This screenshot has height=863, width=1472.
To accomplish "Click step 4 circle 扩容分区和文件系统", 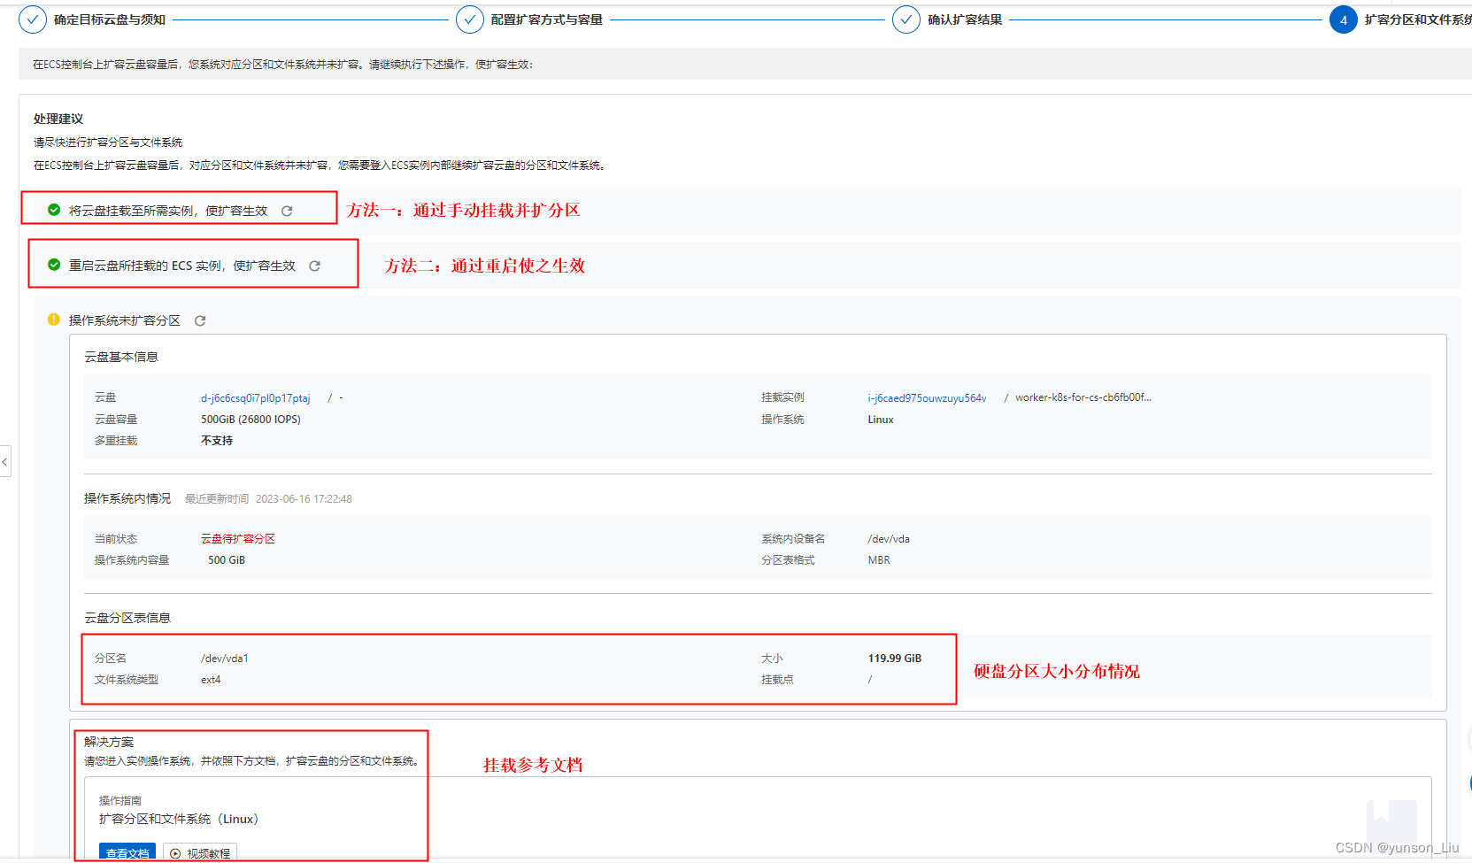I will pyautogui.click(x=1343, y=19).
